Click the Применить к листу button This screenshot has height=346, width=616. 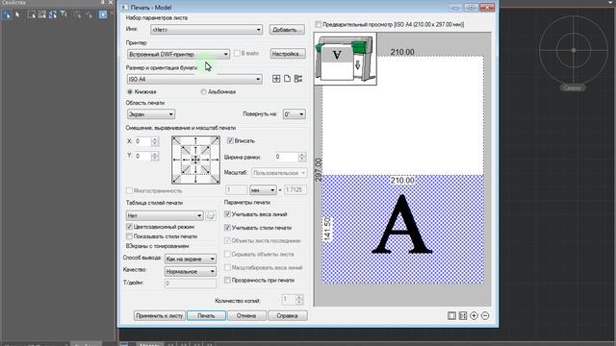pyautogui.click(x=160, y=316)
